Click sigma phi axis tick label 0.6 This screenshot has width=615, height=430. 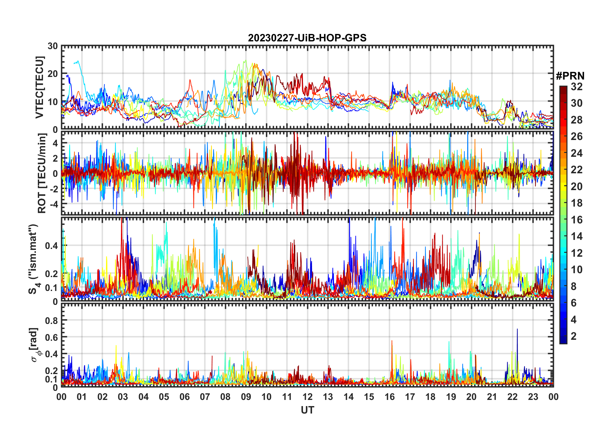[51, 337]
